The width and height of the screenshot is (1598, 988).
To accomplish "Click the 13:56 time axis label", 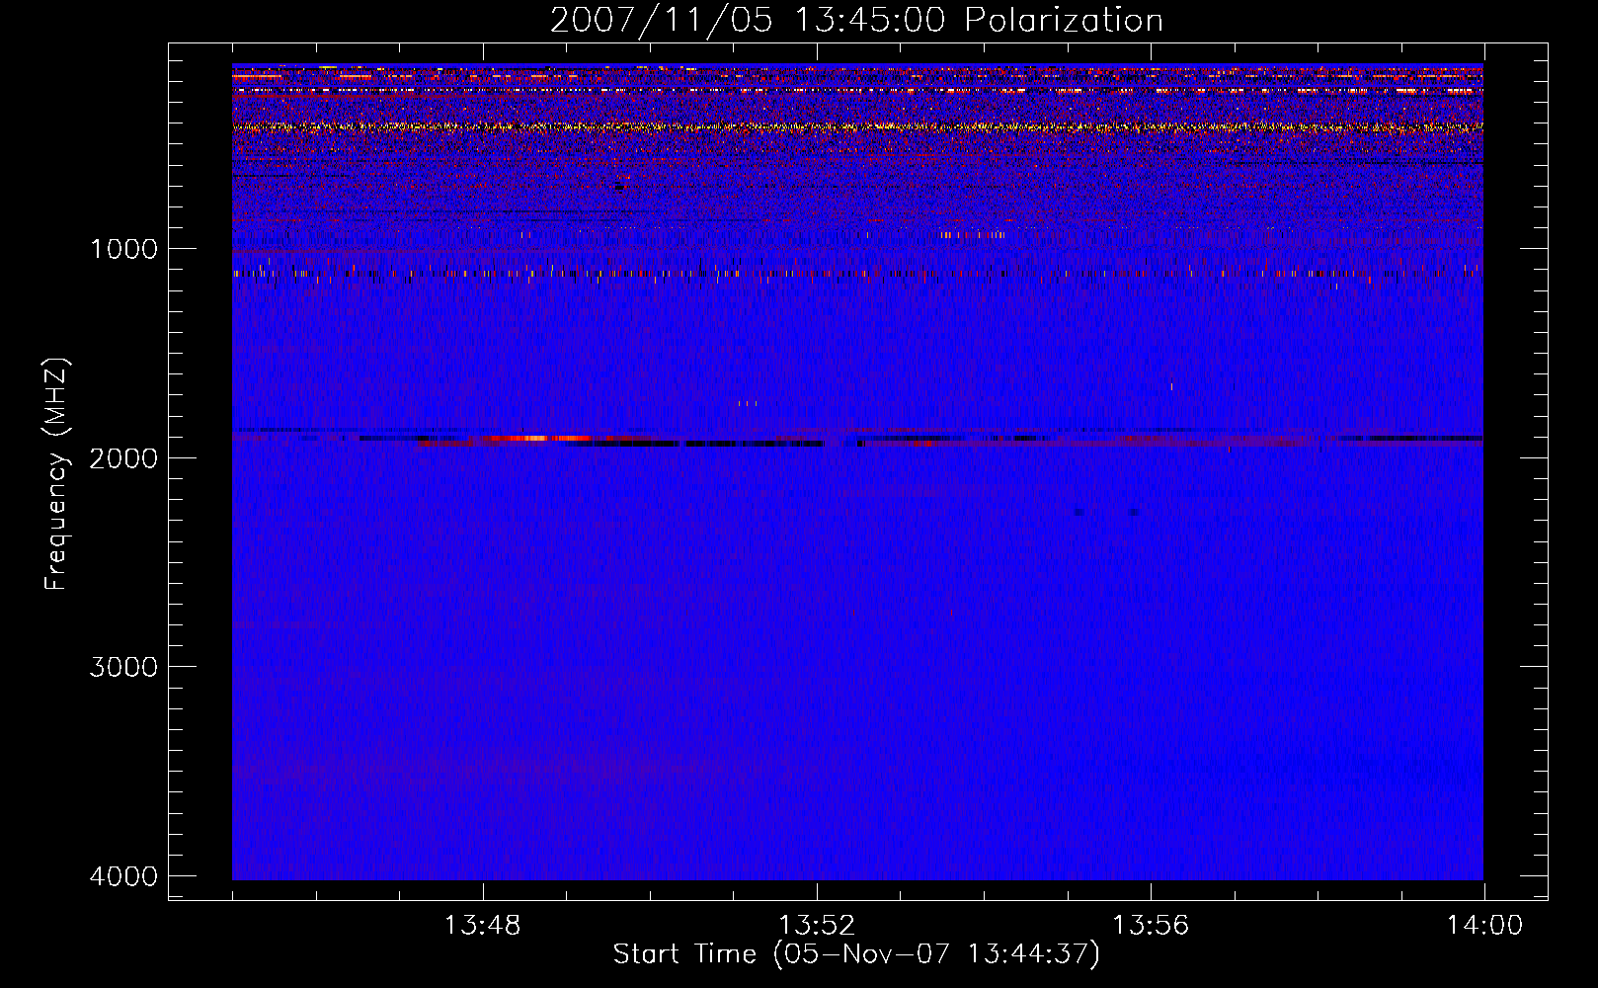I will coord(1151,926).
